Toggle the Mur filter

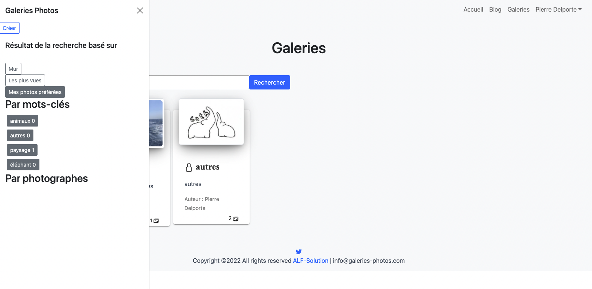point(13,69)
